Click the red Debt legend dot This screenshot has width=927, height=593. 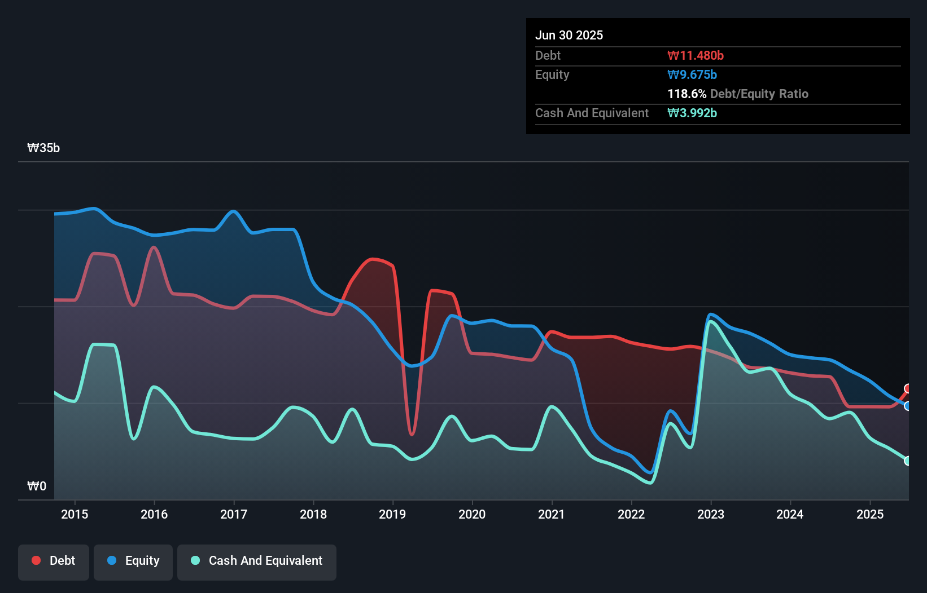tap(36, 560)
